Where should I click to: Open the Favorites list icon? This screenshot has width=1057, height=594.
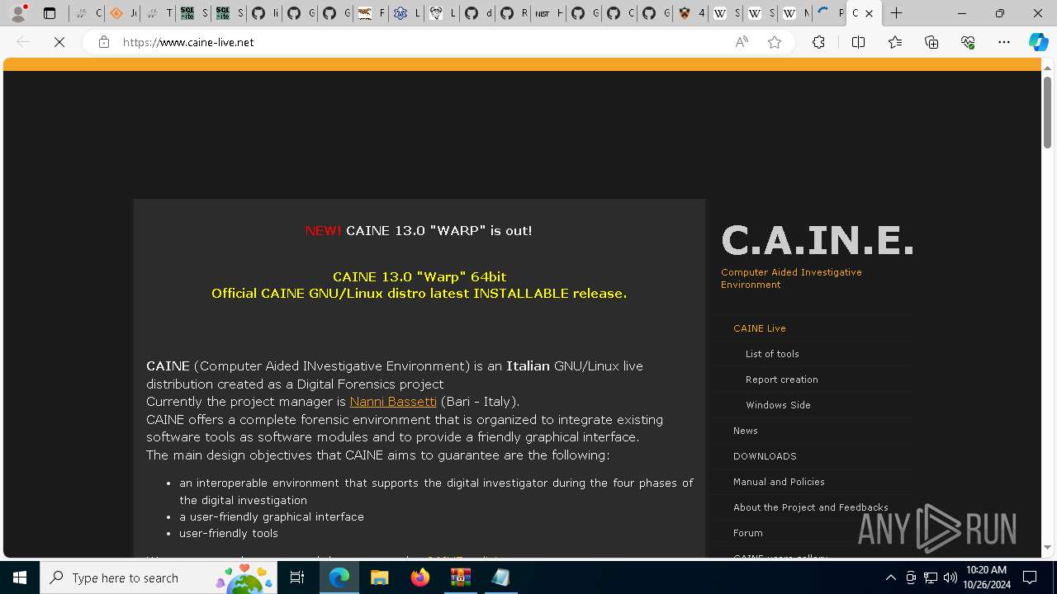895,42
